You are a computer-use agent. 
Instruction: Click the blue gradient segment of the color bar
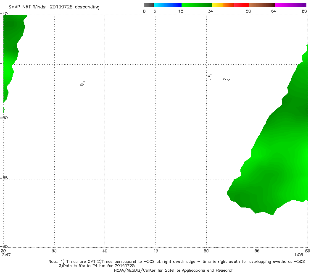[x=168, y=5]
